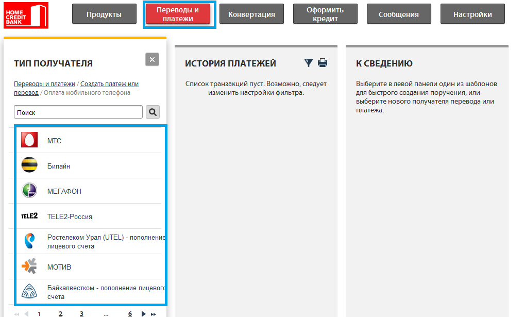Click the ИСТОРИЯ ПЛАТЕЖЕЙ heading

coord(231,63)
